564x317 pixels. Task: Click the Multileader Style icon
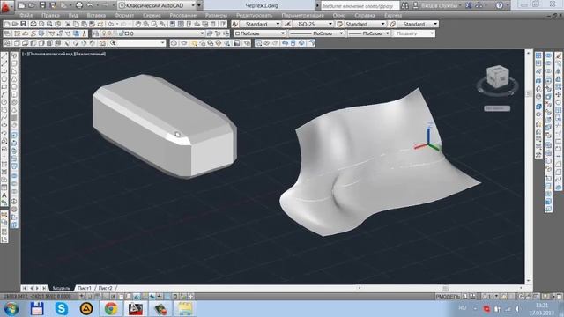coord(392,24)
